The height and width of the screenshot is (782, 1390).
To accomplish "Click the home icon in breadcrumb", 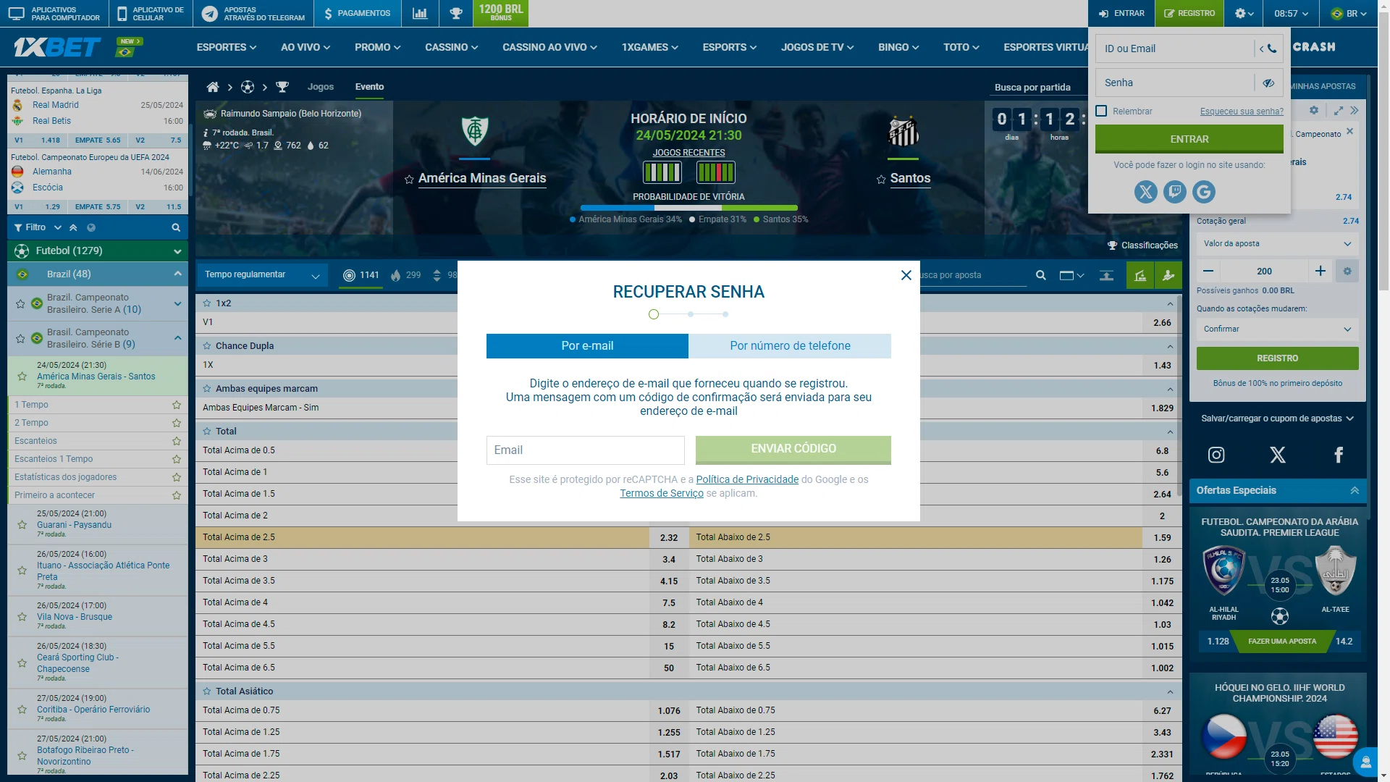I will (x=213, y=87).
